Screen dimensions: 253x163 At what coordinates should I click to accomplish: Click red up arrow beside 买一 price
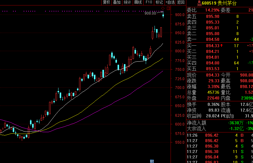pos(221,46)
